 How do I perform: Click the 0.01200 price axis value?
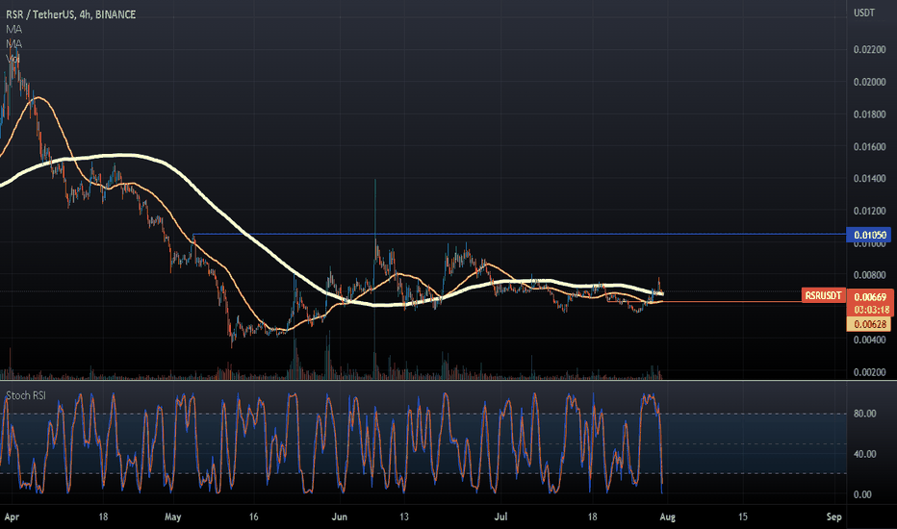pos(869,211)
